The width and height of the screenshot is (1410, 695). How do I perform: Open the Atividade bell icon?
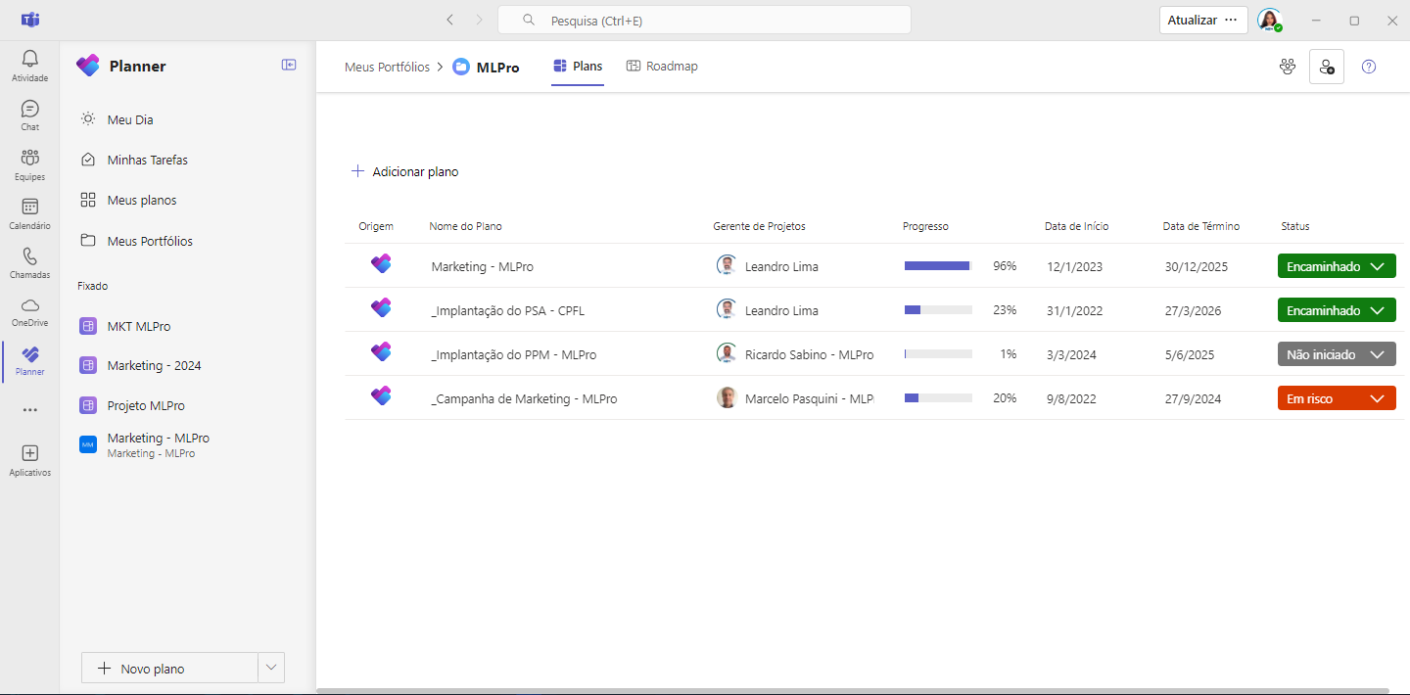[x=30, y=65]
